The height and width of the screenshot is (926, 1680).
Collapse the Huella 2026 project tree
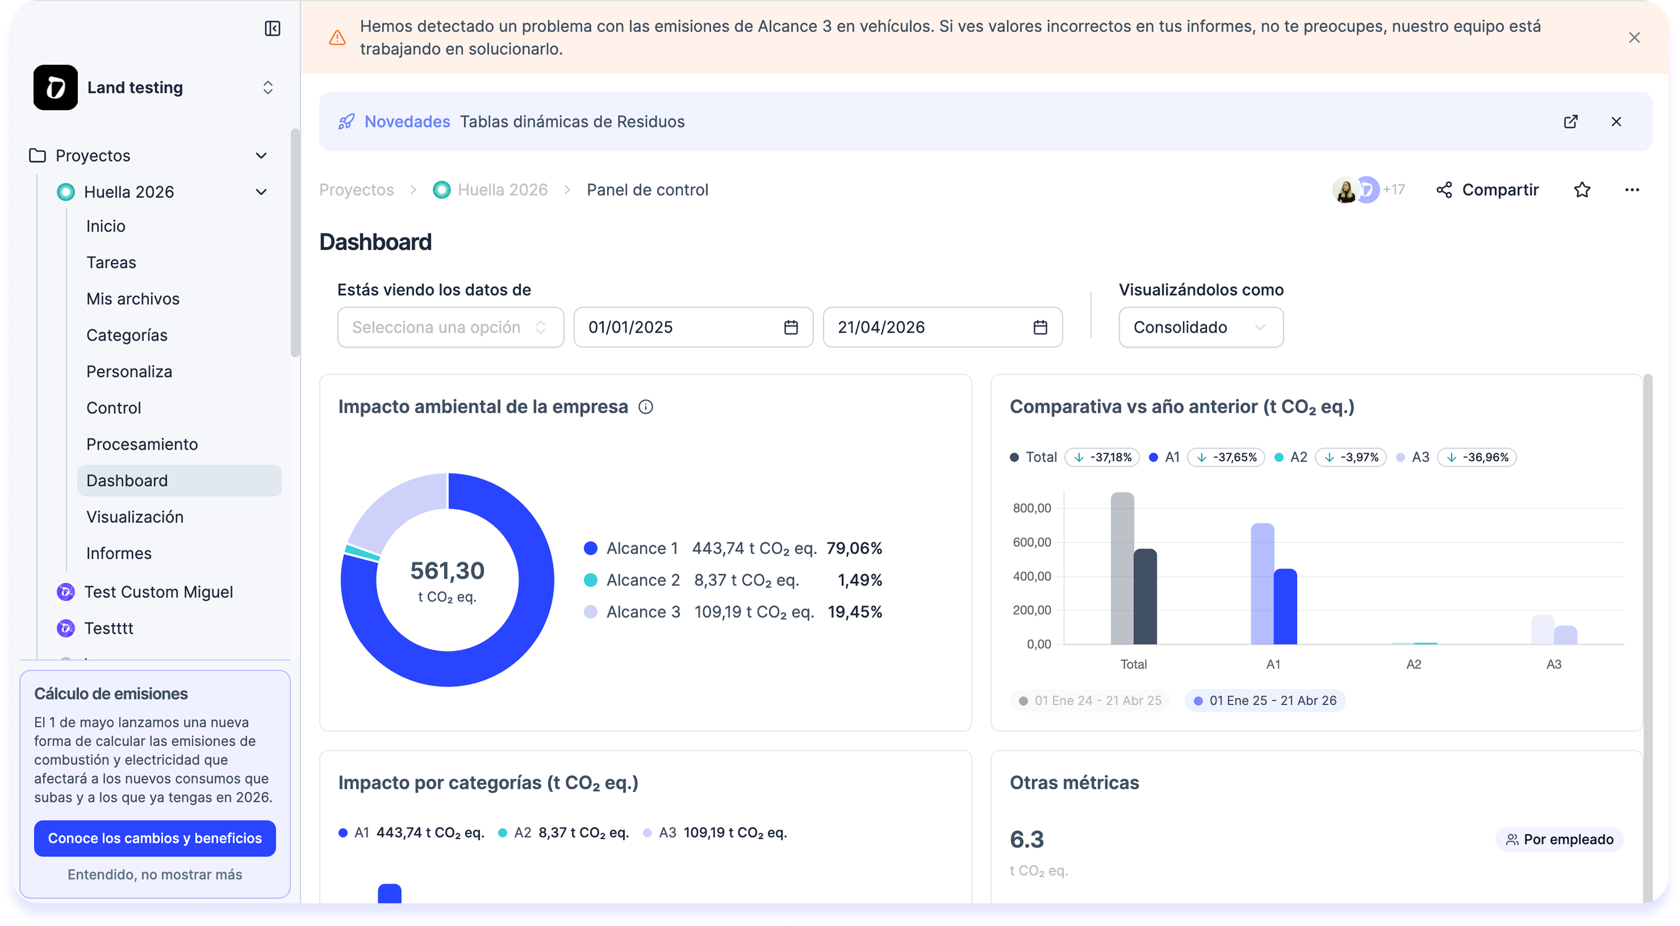261,191
